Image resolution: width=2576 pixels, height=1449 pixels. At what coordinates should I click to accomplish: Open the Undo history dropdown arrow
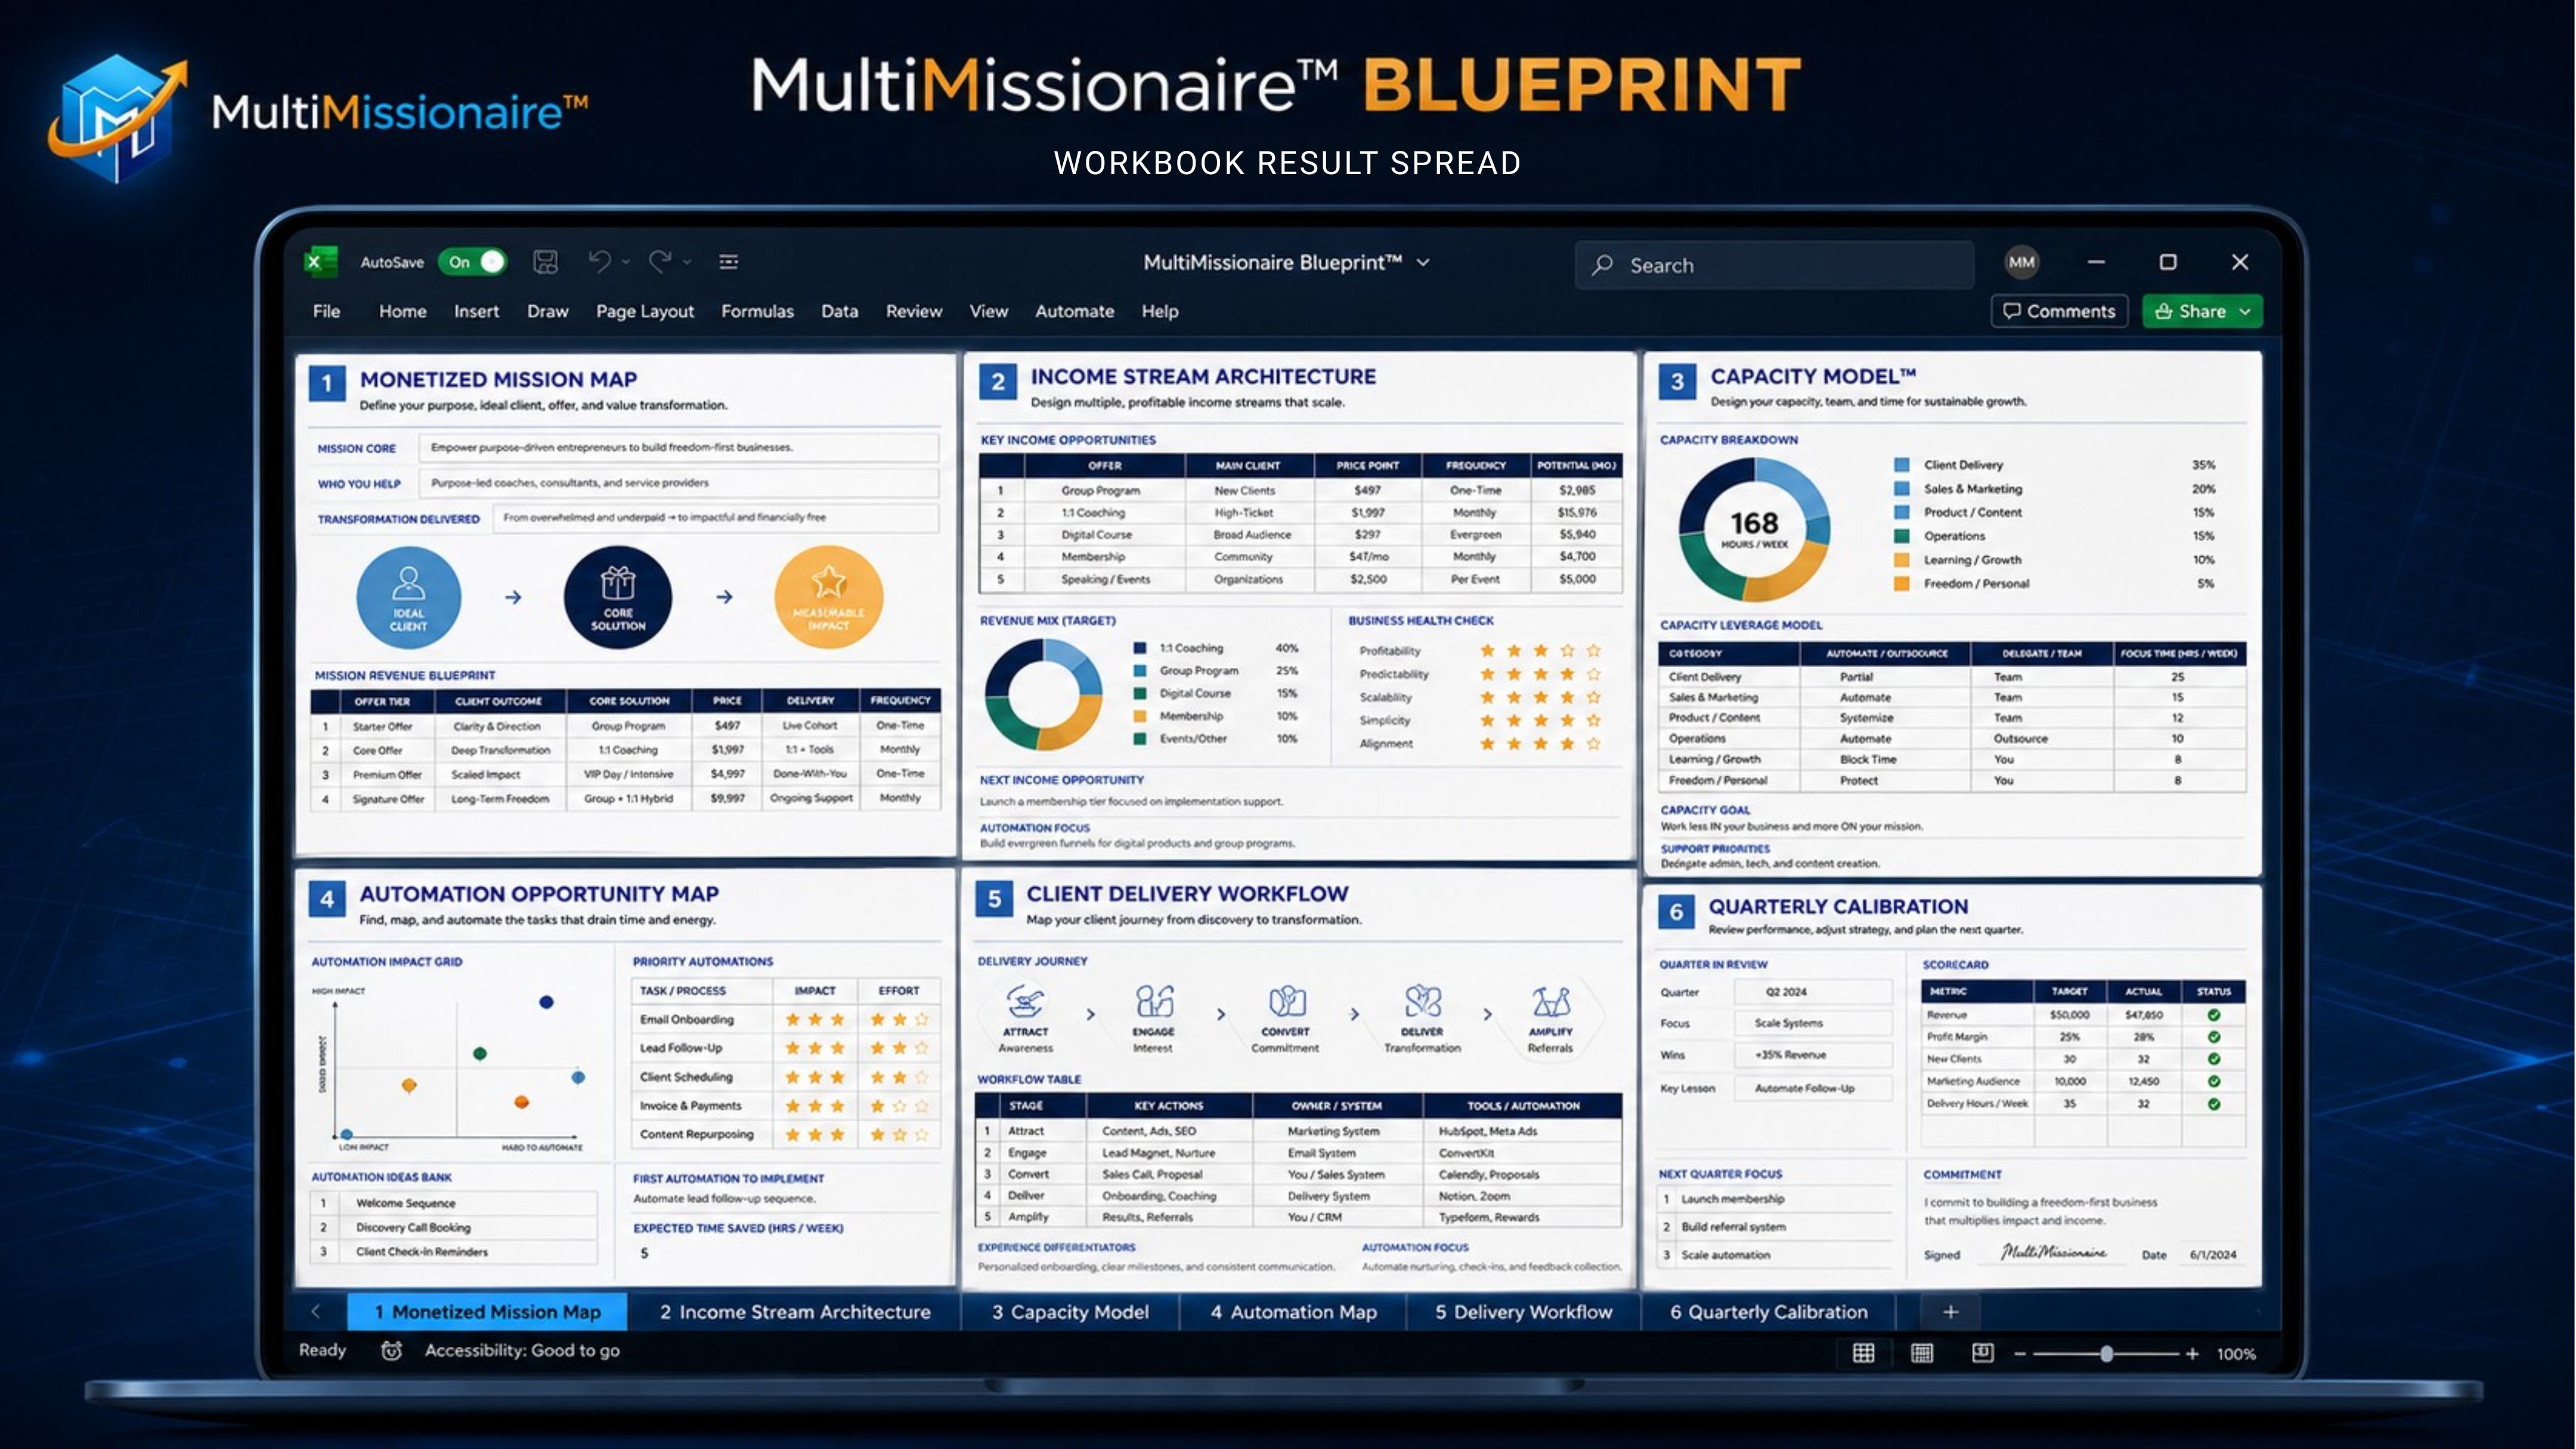tap(626, 262)
